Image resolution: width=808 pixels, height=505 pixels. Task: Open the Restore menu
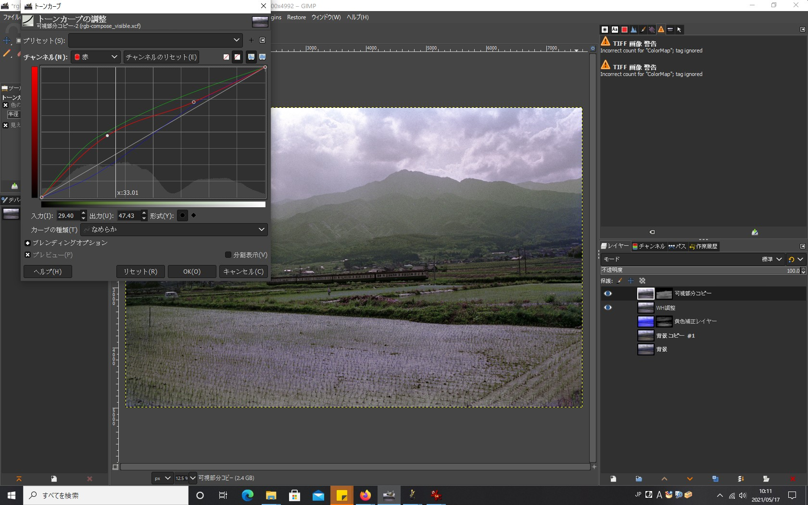coord(296,17)
